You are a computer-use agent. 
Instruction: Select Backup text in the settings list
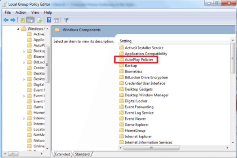131,66
